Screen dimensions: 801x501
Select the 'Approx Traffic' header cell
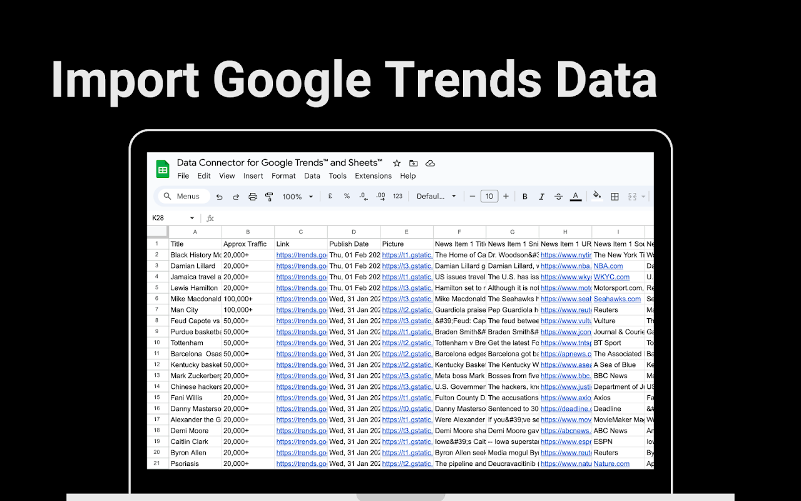point(248,244)
